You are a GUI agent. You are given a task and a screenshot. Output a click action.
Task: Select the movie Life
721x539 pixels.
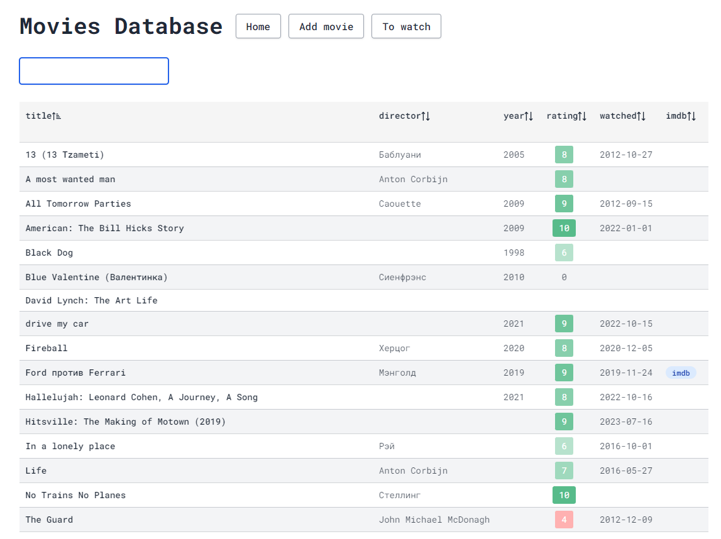(x=36, y=471)
